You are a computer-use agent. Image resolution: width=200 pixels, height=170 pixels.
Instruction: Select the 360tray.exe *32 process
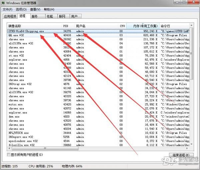coord(98,84)
